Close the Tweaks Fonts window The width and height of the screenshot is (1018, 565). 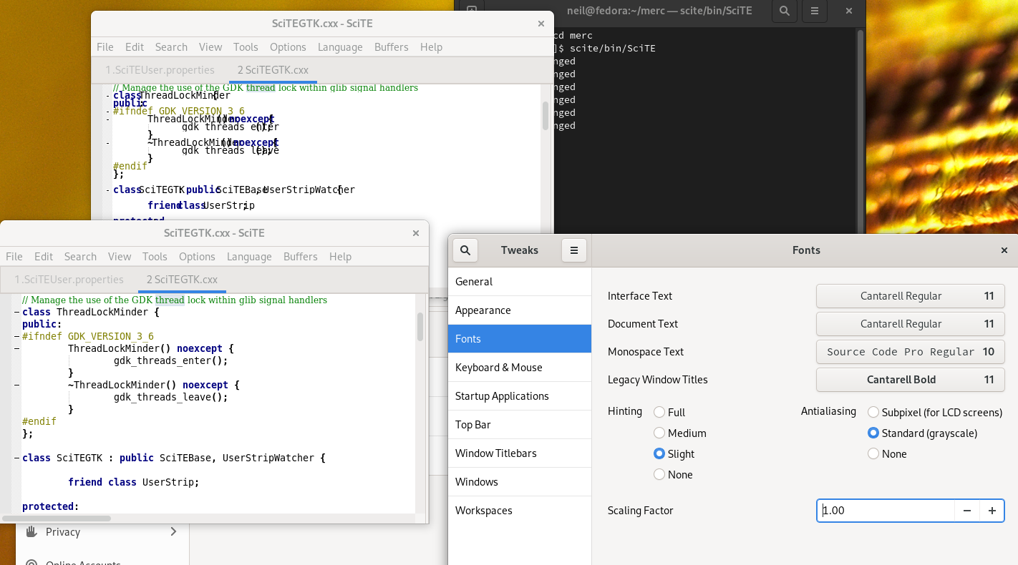coord(1004,250)
